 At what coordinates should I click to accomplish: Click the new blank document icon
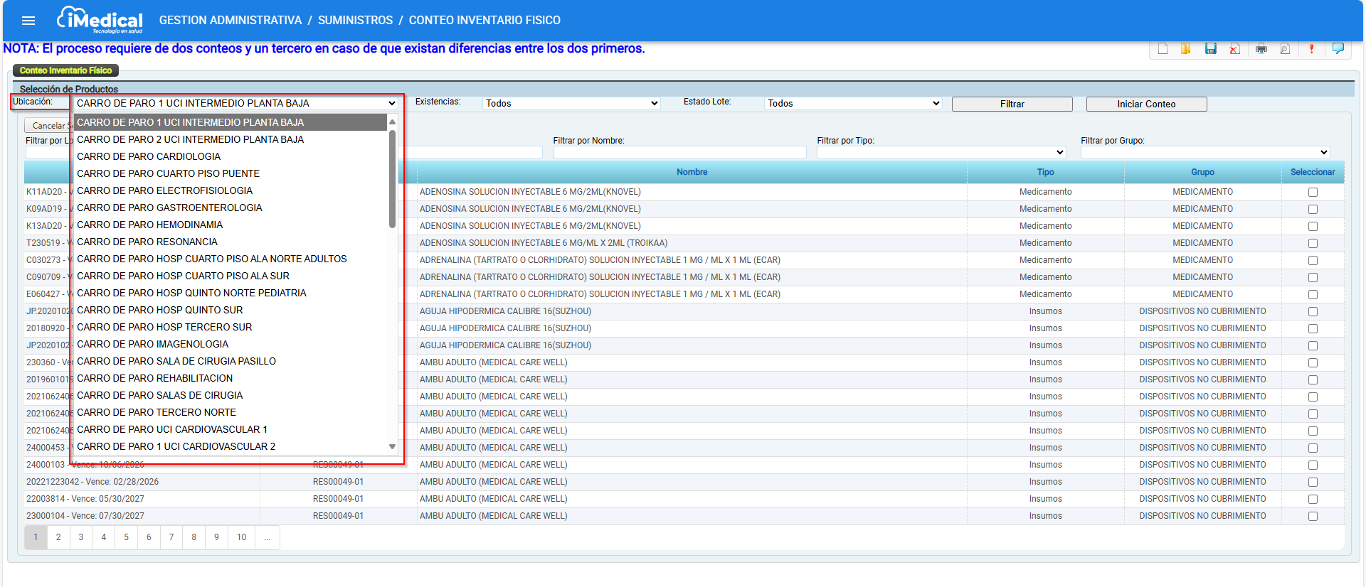1163,49
